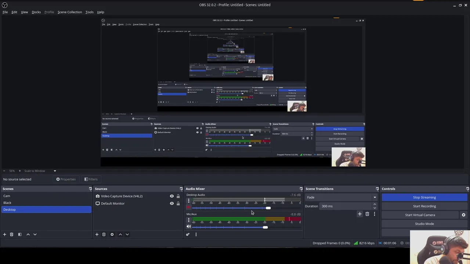Add a configurable transition
Screen dimensions: 470x264
(x=359, y=214)
